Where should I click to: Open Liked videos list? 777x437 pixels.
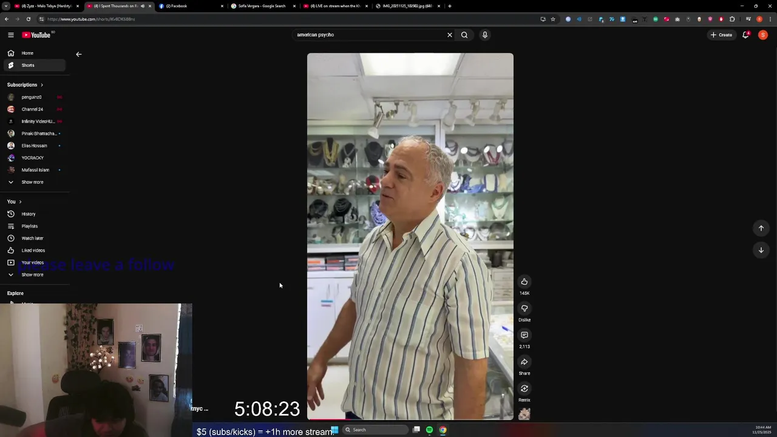pos(35,250)
